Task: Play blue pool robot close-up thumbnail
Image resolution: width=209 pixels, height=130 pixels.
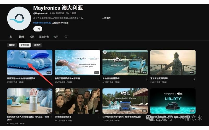Action: pos(30,62)
